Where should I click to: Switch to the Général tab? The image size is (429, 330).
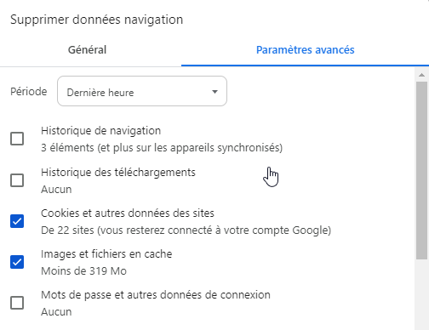point(87,50)
